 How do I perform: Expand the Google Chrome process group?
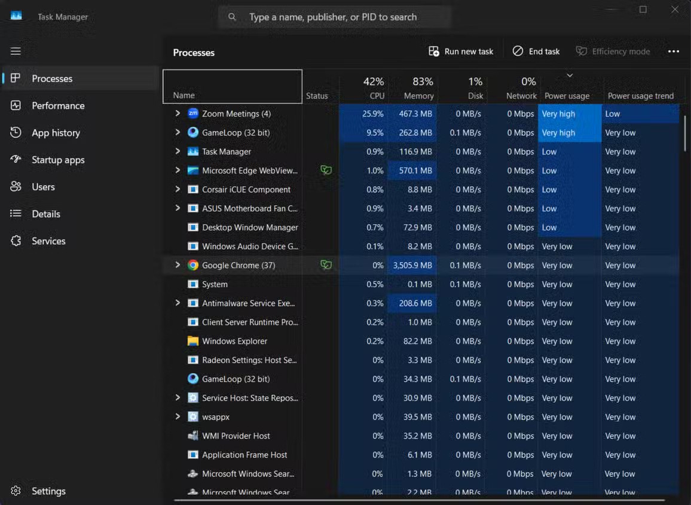(x=178, y=265)
